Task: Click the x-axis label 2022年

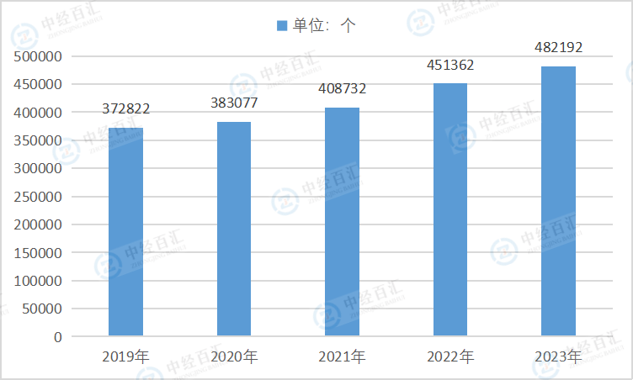Action: [450, 356]
